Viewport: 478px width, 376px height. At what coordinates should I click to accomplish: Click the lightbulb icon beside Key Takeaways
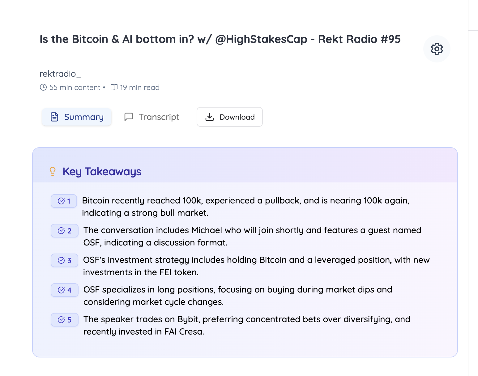point(52,172)
